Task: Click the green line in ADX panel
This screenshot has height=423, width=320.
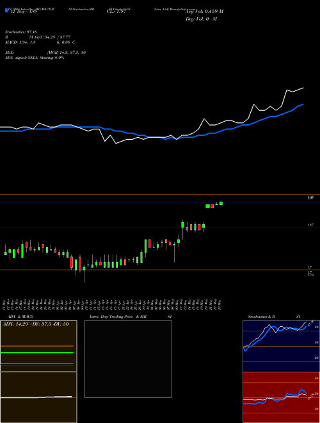Action: pos(37,352)
